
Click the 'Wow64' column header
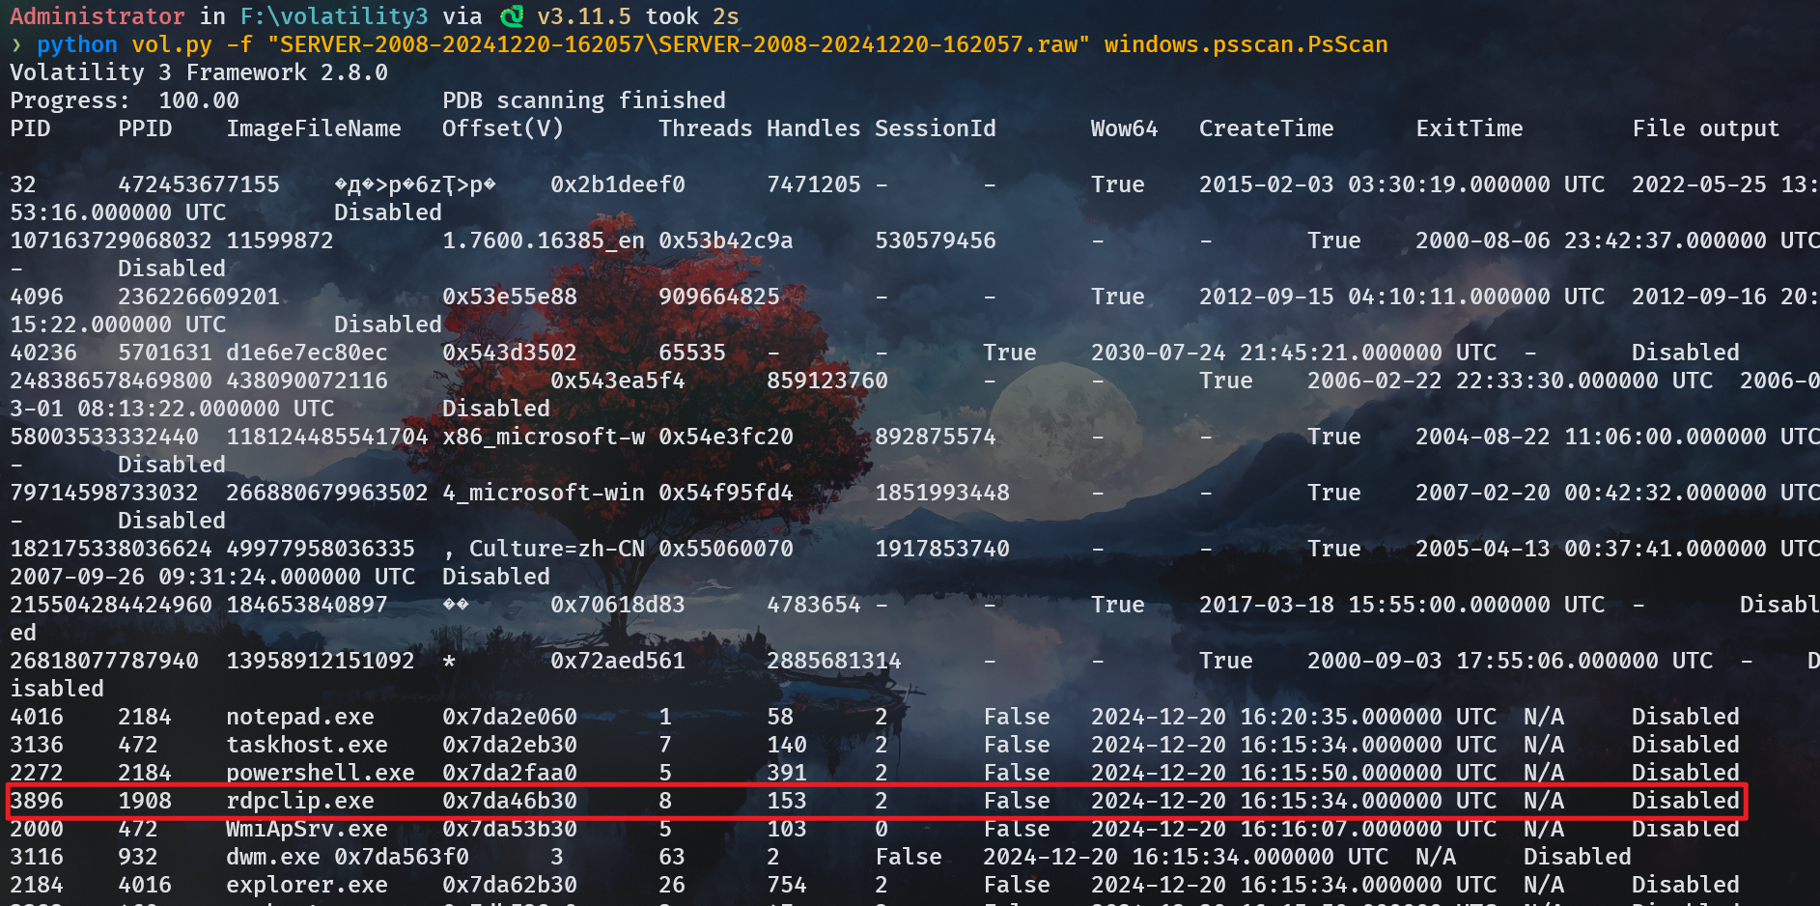point(1125,128)
